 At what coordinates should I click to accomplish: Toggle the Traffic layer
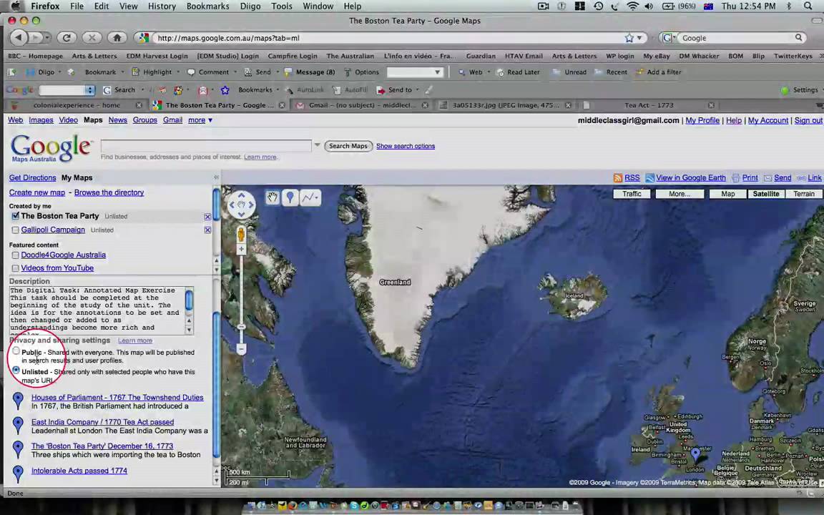[632, 194]
